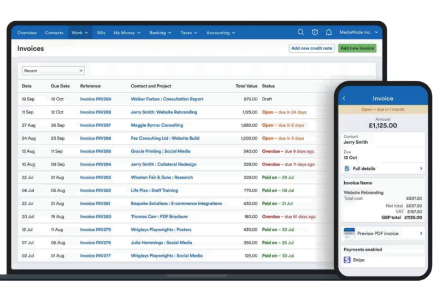Screen dimensions: 437x291
Task: Expand the Accounting menu
Action: [221, 33]
